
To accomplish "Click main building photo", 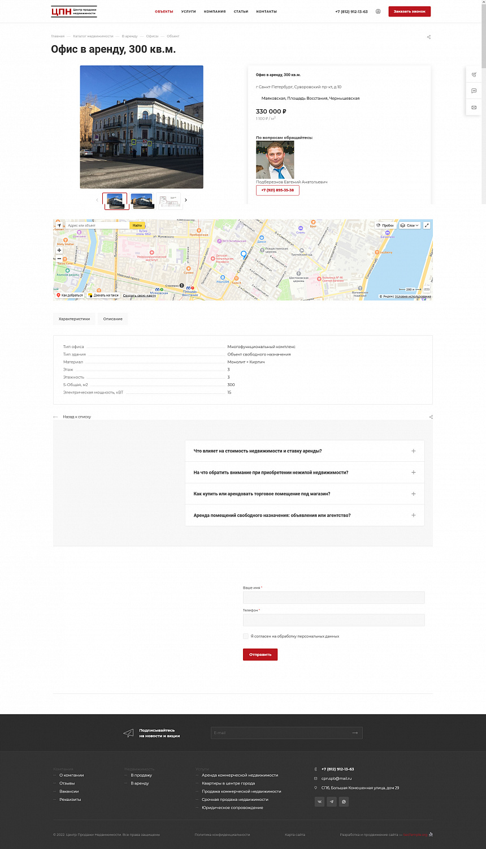I will (x=141, y=127).
